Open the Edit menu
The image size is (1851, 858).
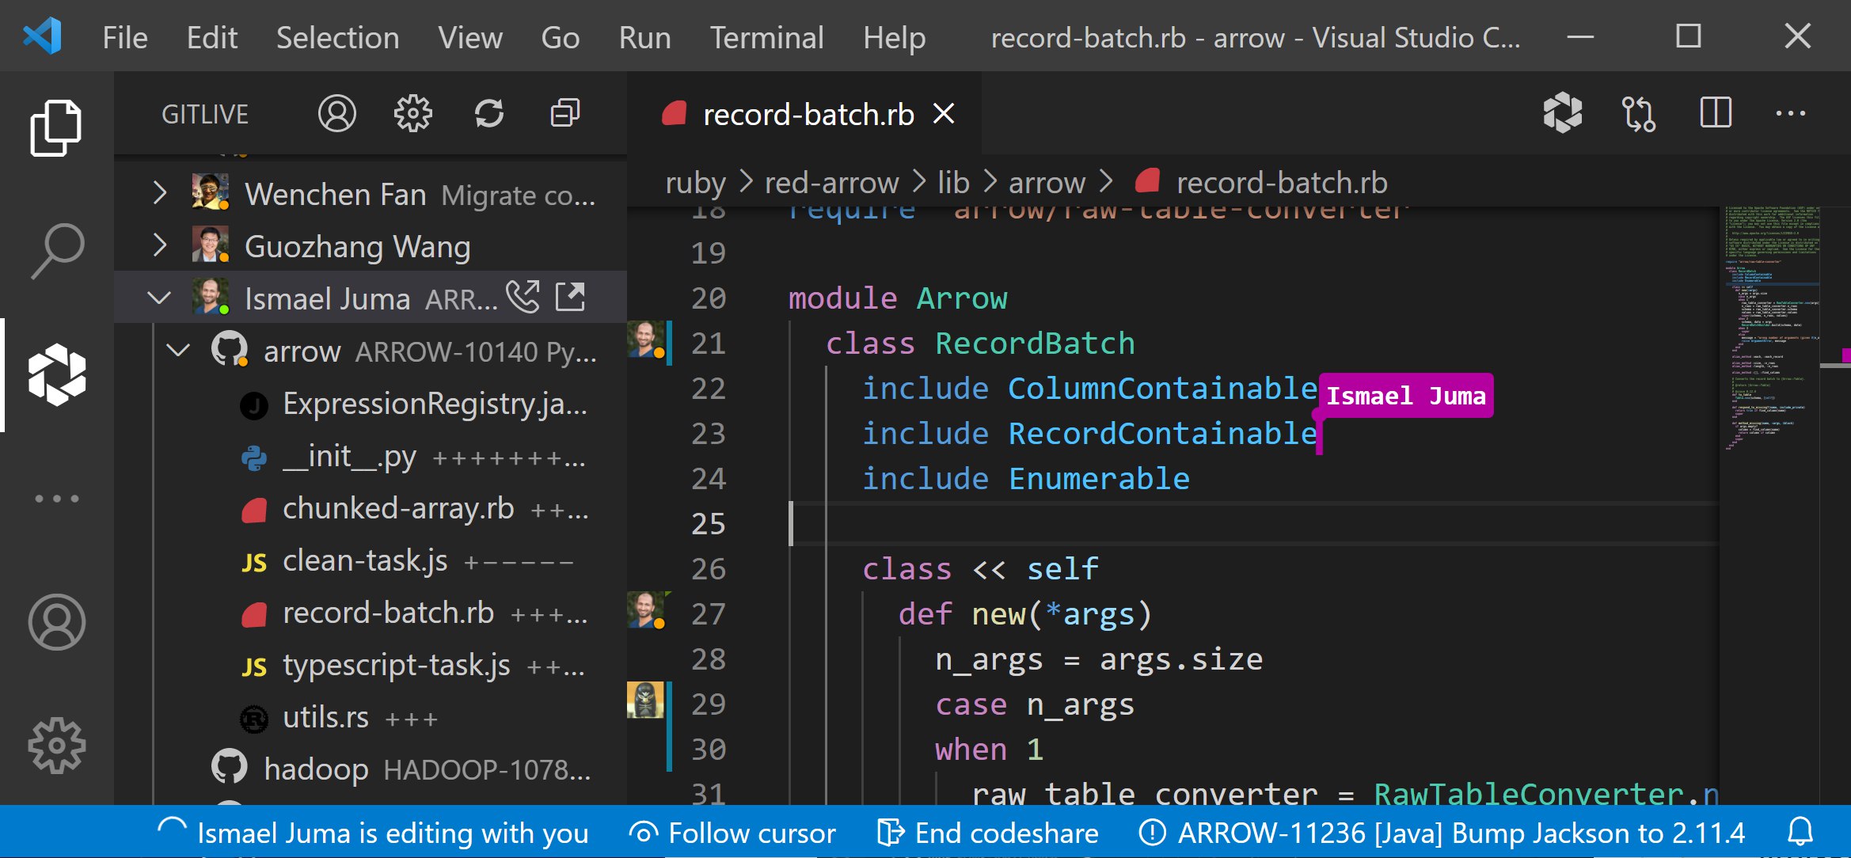coord(212,37)
